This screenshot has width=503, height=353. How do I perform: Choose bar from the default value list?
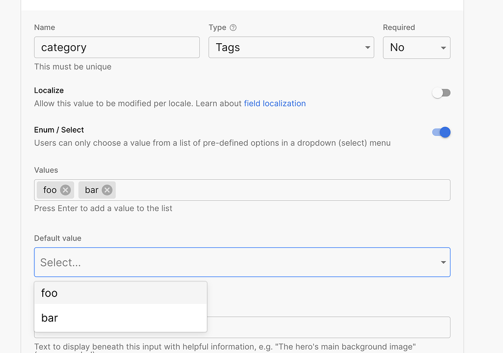(120, 318)
